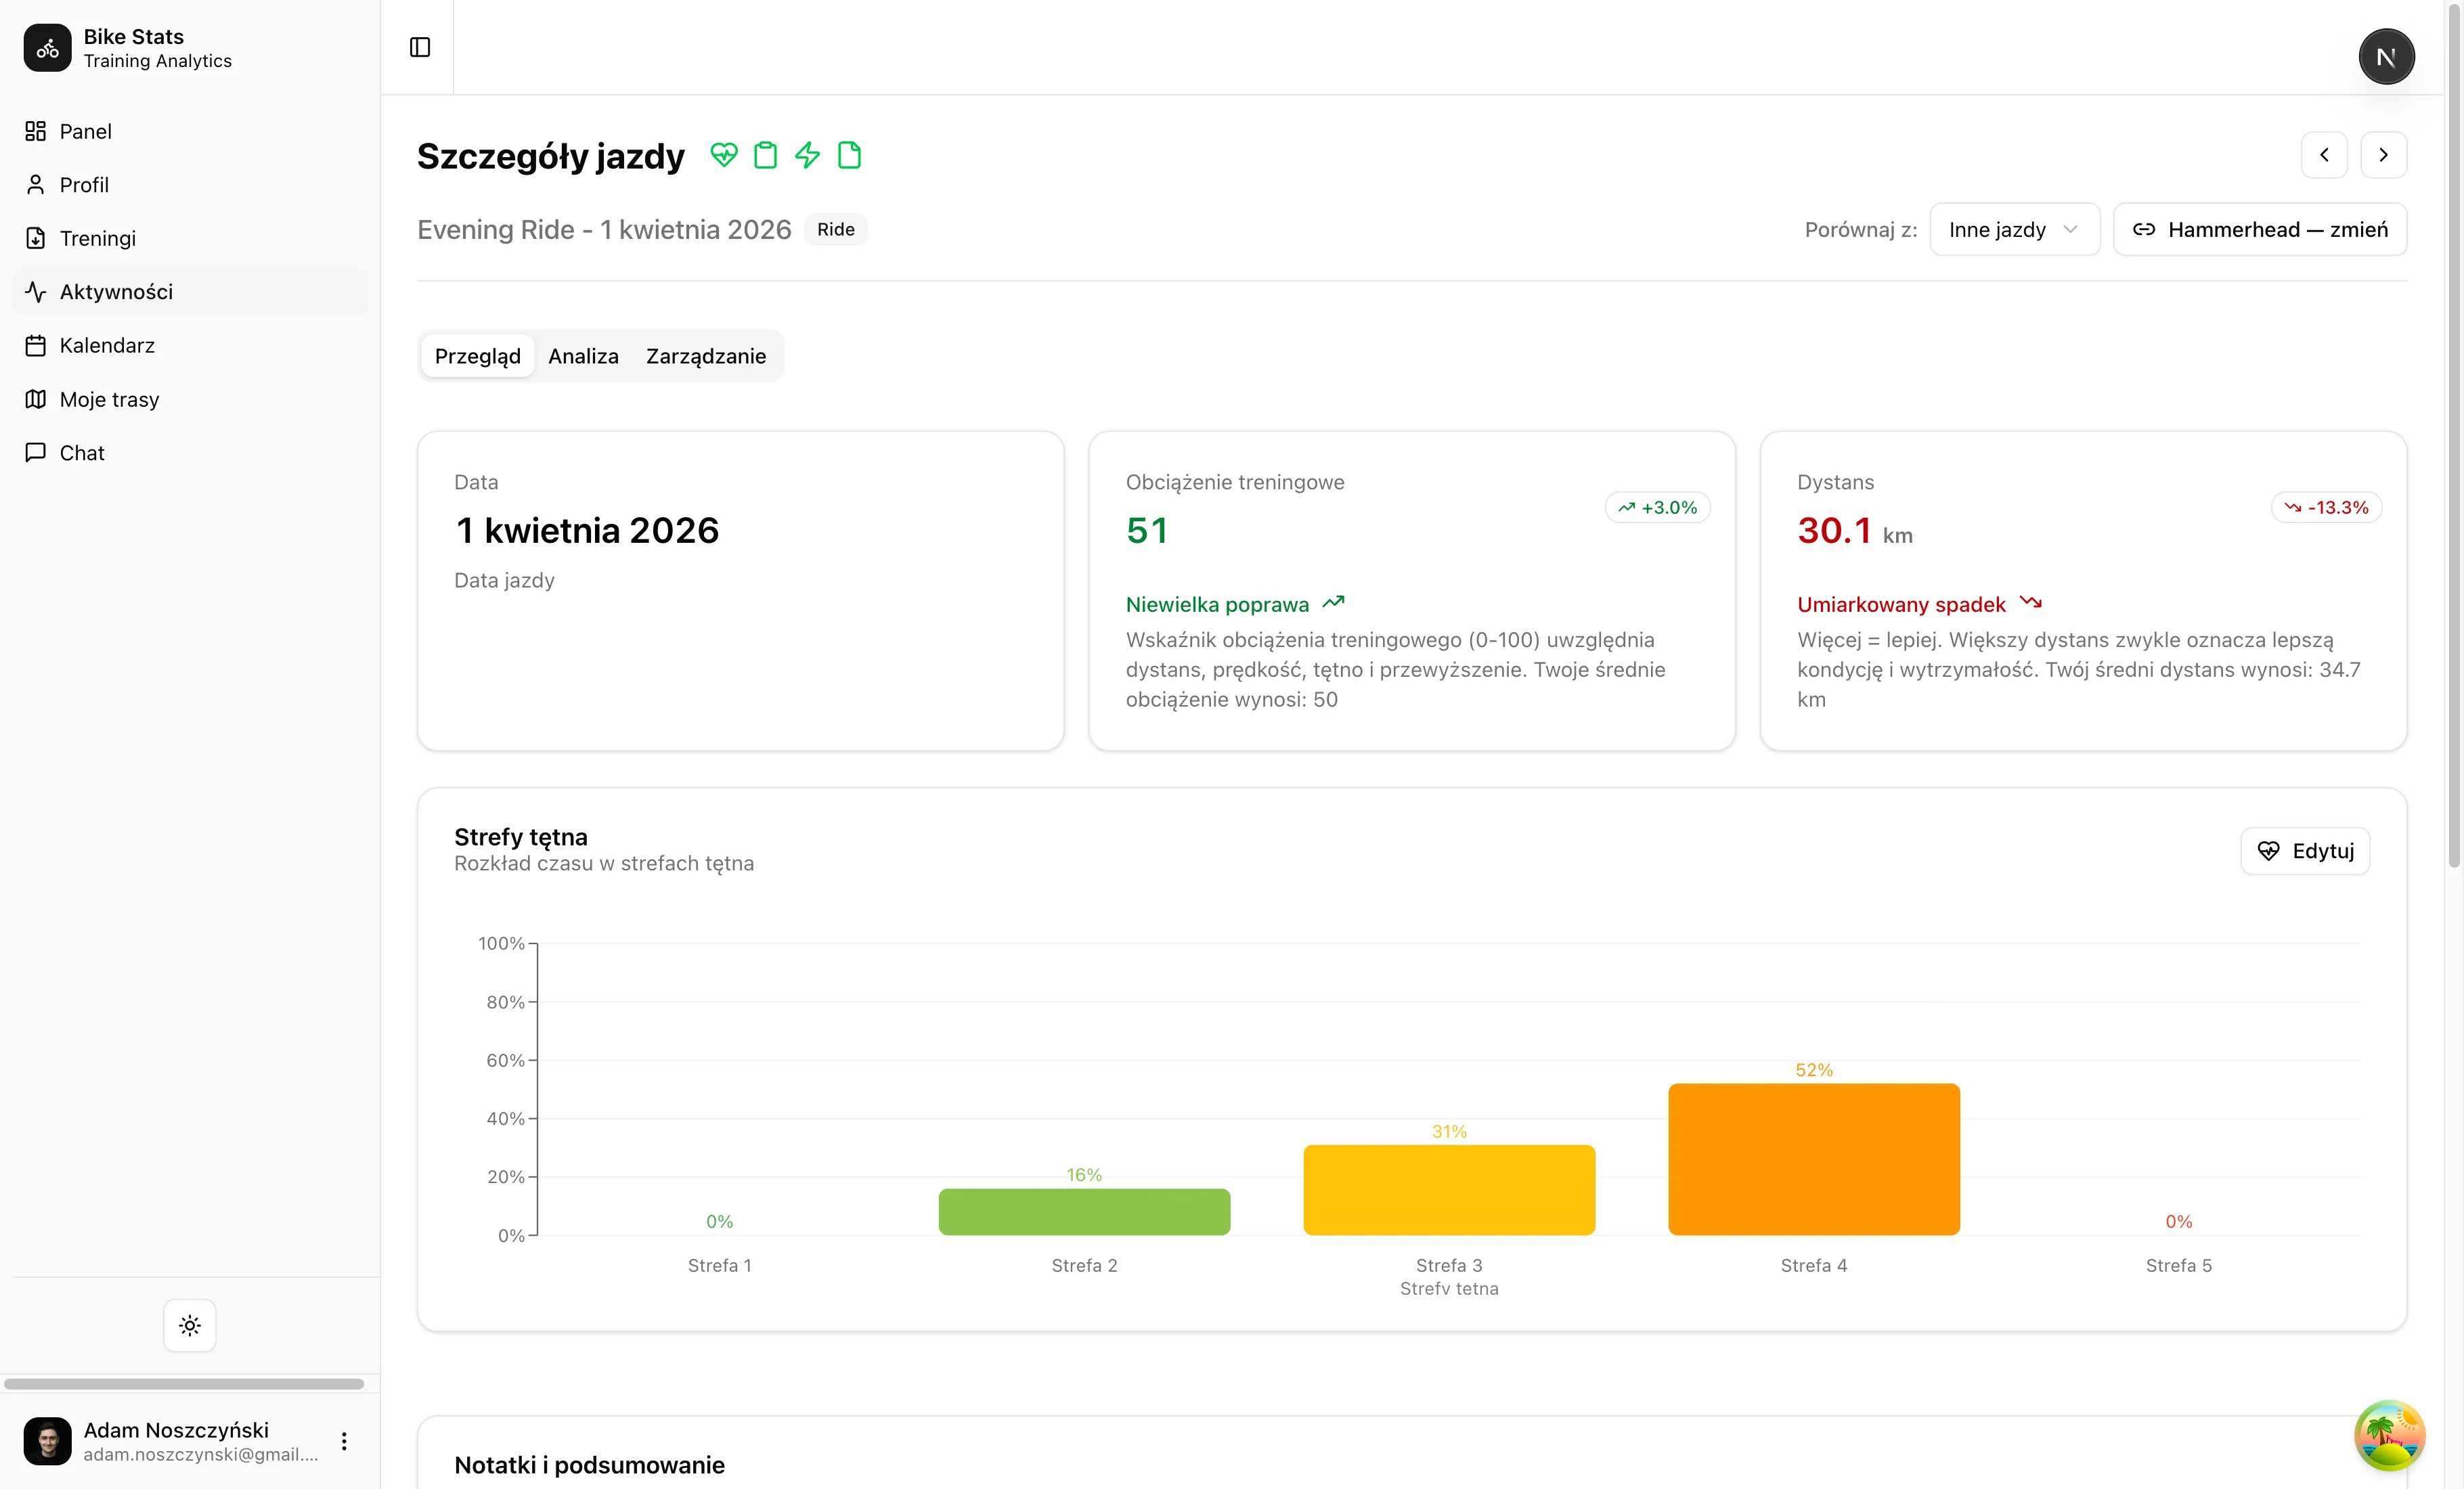The image size is (2464, 1489).
Task: Open the Bike Stats logo icon
Action: [47, 48]
